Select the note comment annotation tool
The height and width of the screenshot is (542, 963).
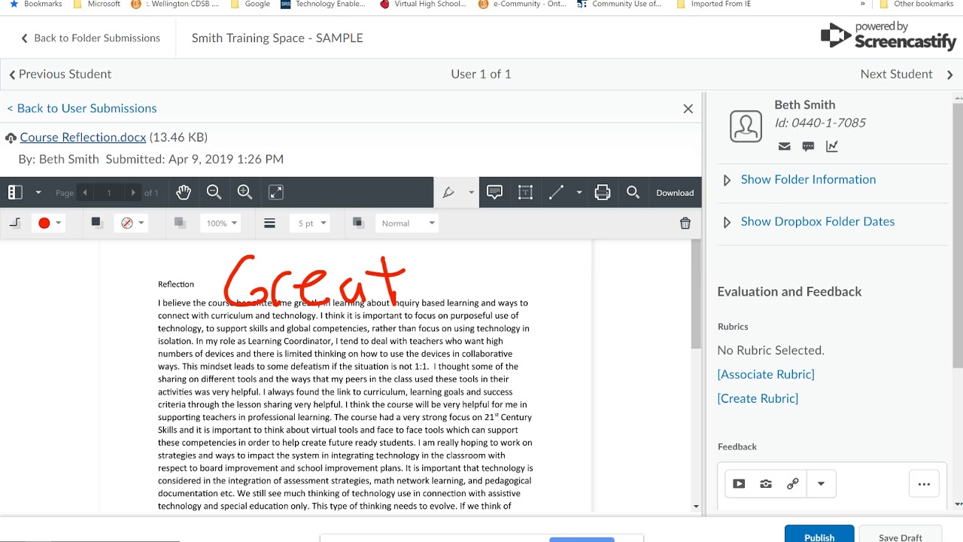point(494,193)
